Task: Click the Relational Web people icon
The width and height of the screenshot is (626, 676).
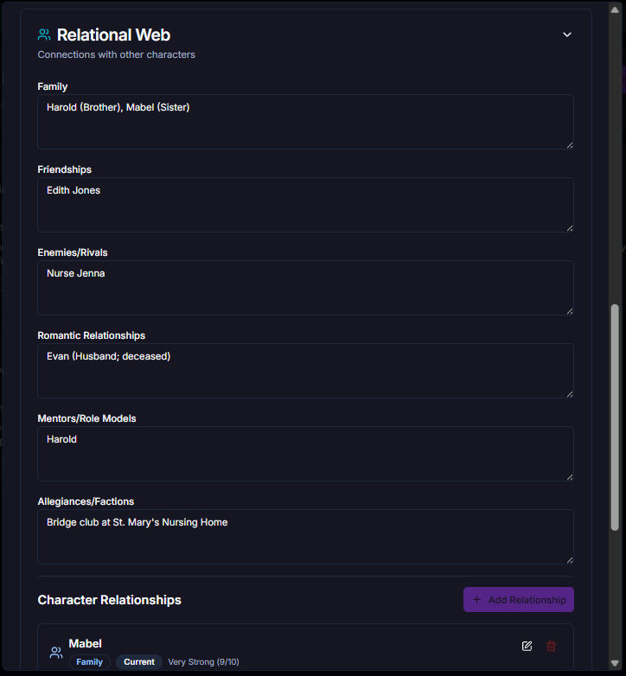Action: 44,35
